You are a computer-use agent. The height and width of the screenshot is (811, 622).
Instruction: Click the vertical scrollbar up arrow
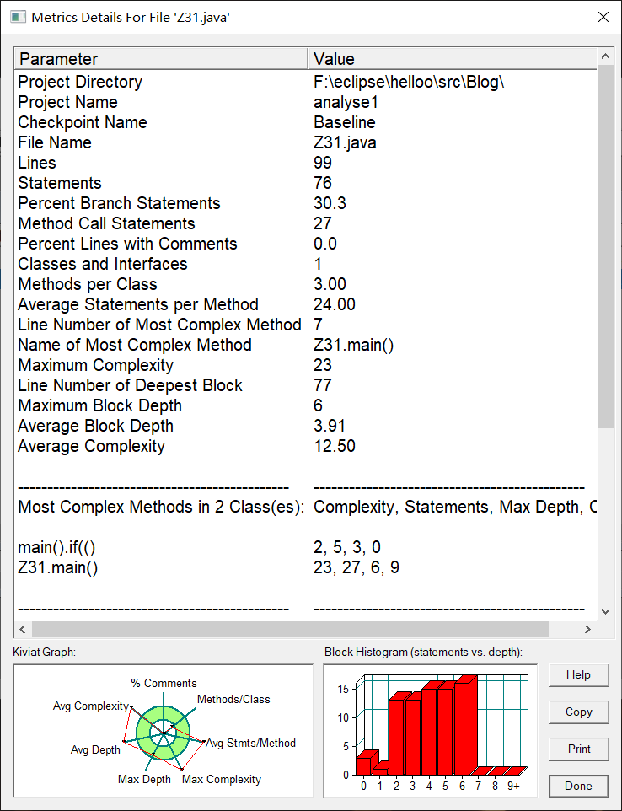[x=605, y=56]
